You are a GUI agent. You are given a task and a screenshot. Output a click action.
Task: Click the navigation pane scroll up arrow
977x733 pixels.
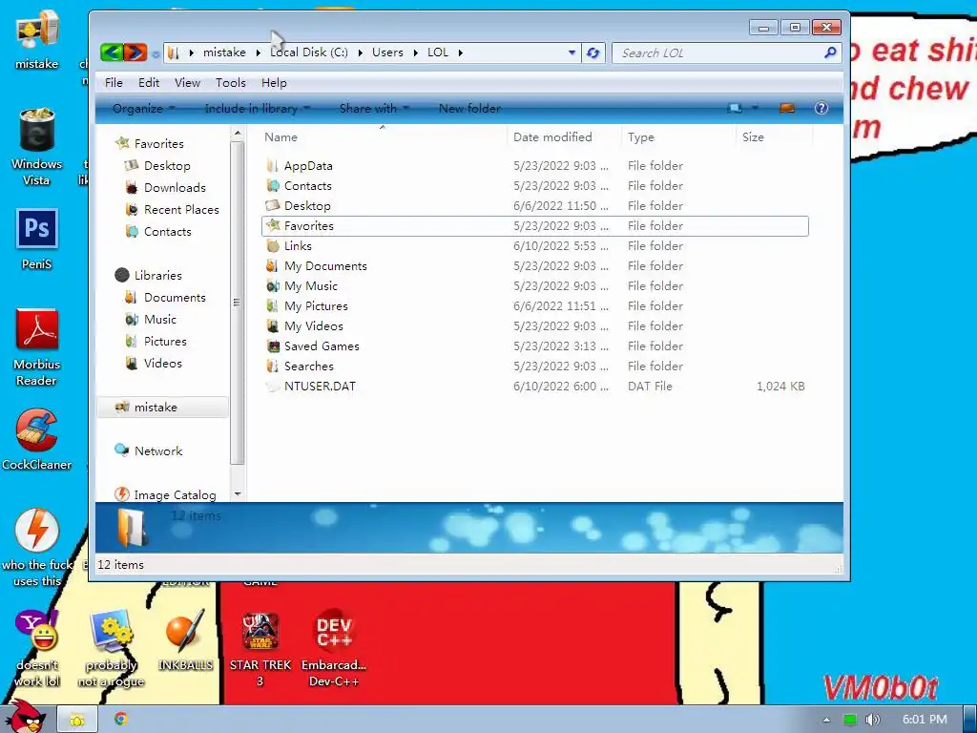point(237,134)
